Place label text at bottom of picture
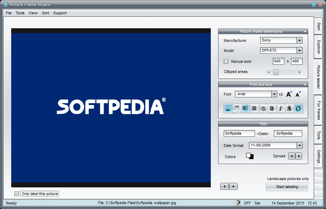326x209 pixels. point(228,108)
